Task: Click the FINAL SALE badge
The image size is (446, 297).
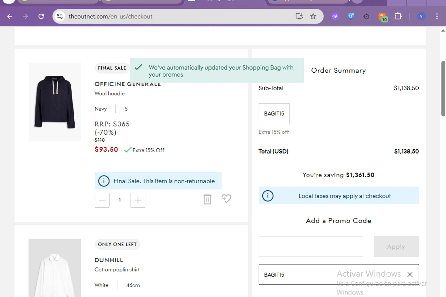Action: [112, 68]
